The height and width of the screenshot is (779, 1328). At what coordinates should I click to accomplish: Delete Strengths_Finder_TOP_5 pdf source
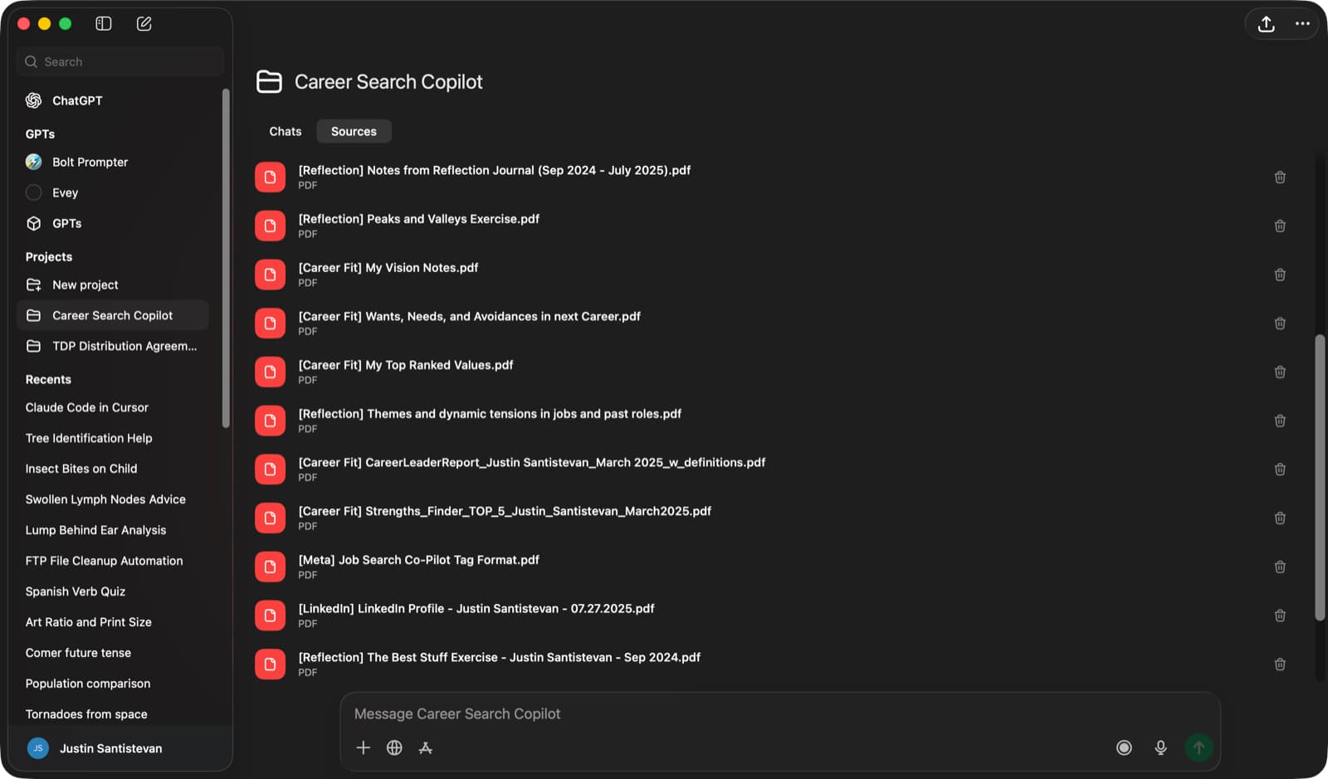pyautogui.click(x=1280, y=518)
